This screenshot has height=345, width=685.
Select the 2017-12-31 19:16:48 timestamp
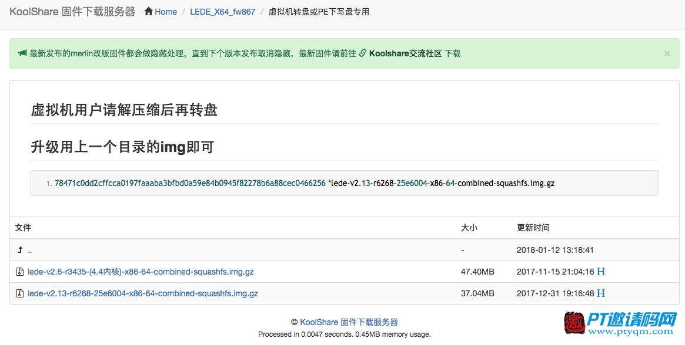(555, 293)
